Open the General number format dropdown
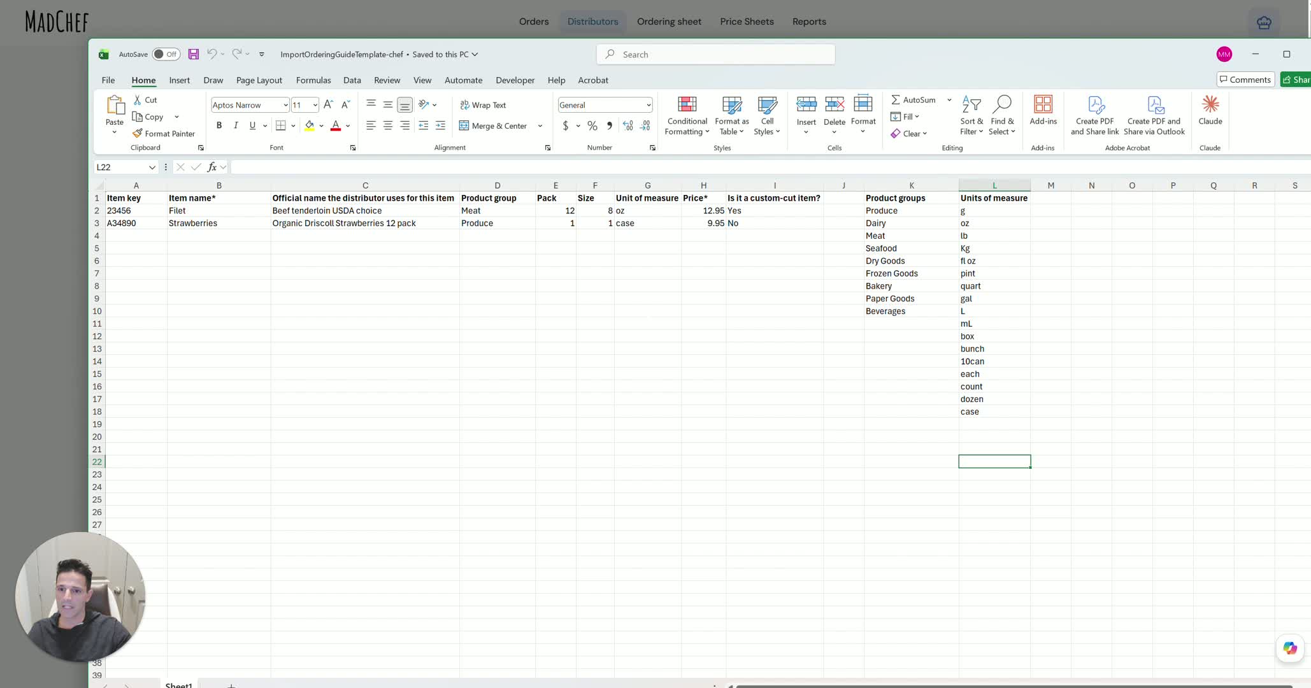This screenshot has height=688, width=1311. [x=648, y=105]
